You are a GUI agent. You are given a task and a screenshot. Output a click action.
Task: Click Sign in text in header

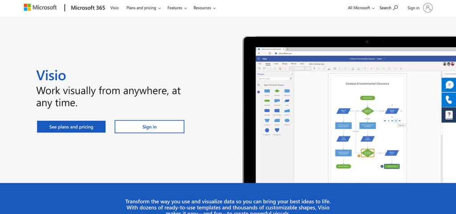[413, 8]
